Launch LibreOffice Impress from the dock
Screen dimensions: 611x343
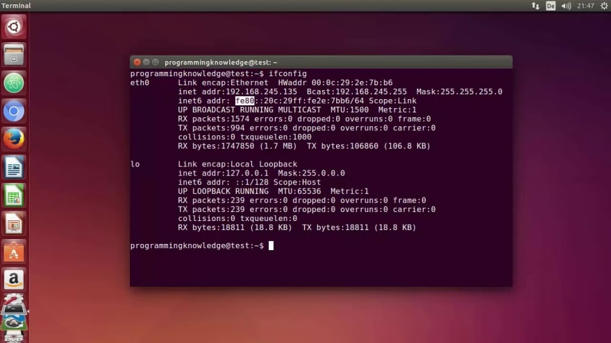(x=14, y=224)
